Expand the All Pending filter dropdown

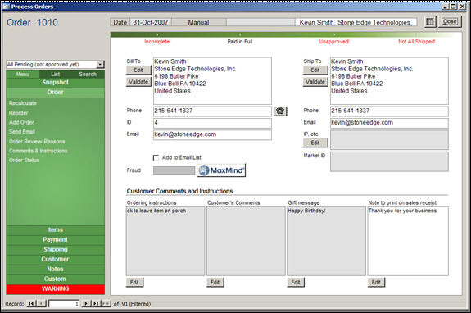100,64
